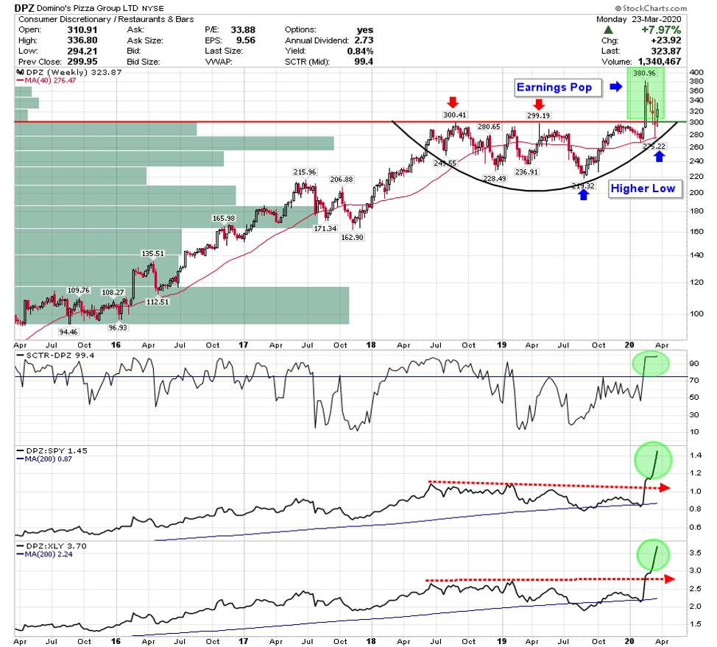Click the green up triangle beside +7.97%

click(607, 29)
